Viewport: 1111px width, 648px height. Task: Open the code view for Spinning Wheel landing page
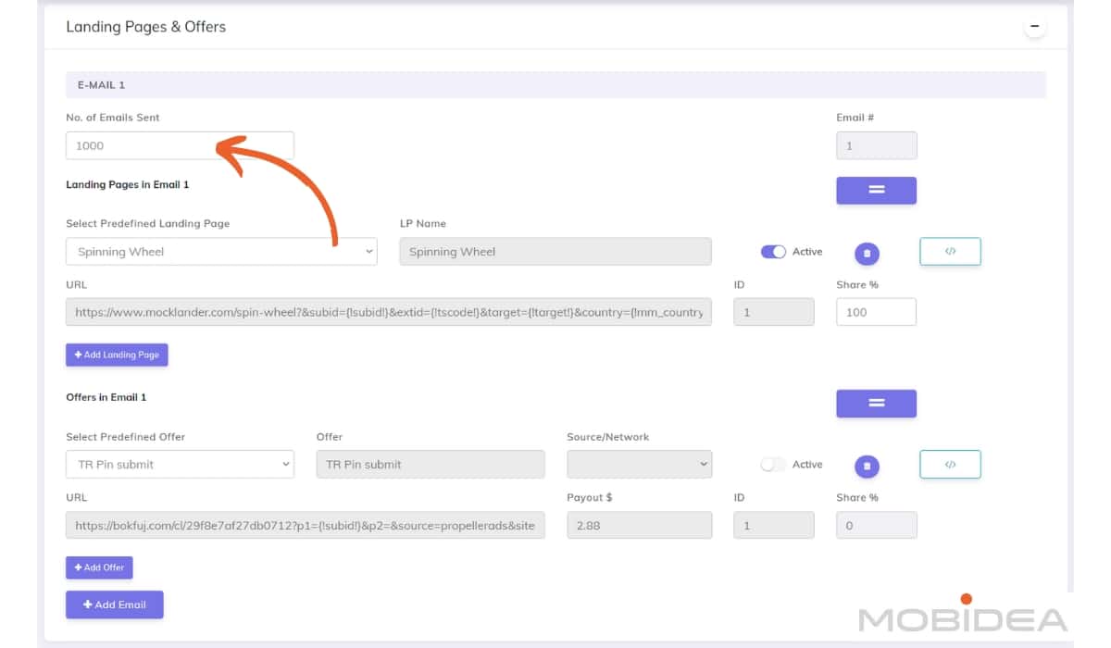pyautogui.click(x=950, y=252)
